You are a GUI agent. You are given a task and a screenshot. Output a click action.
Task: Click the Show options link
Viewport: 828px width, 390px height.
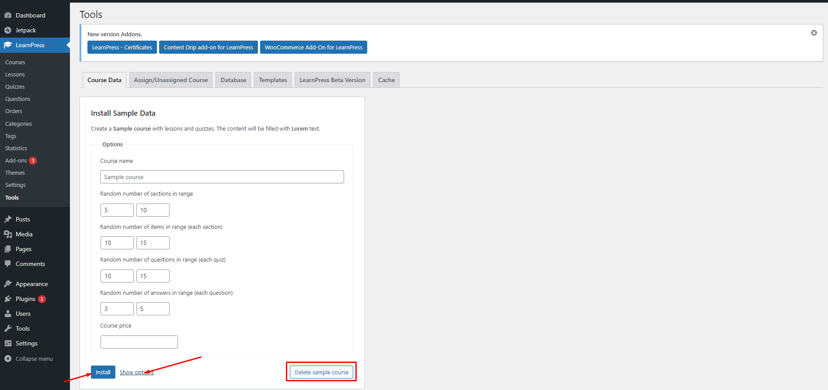pos(137,373)
